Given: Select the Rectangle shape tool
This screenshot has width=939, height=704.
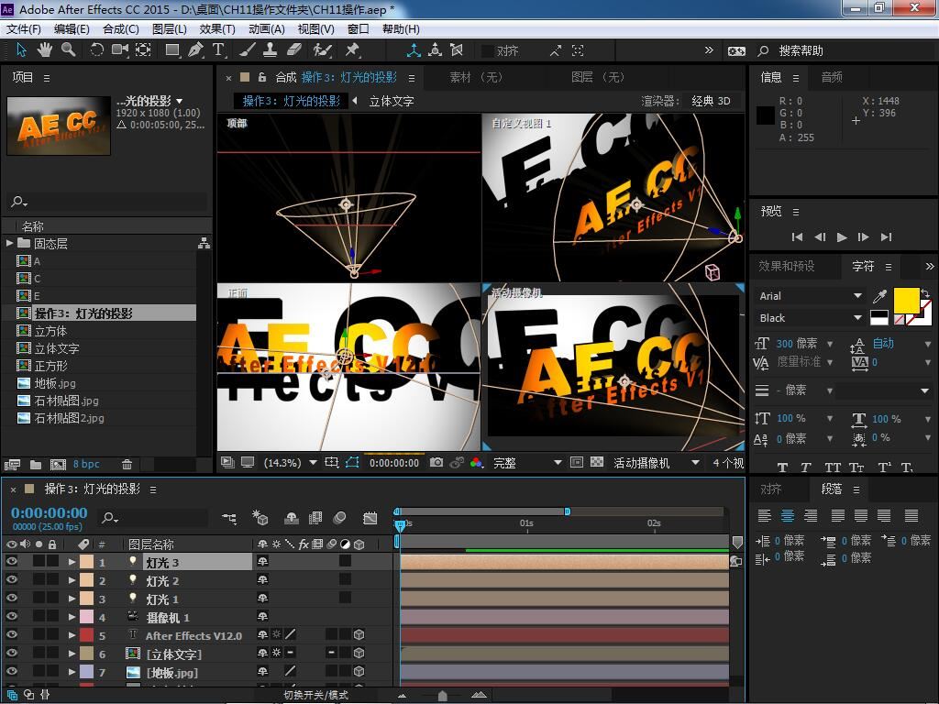Looking at the screenshot, I should coord(172,50).
